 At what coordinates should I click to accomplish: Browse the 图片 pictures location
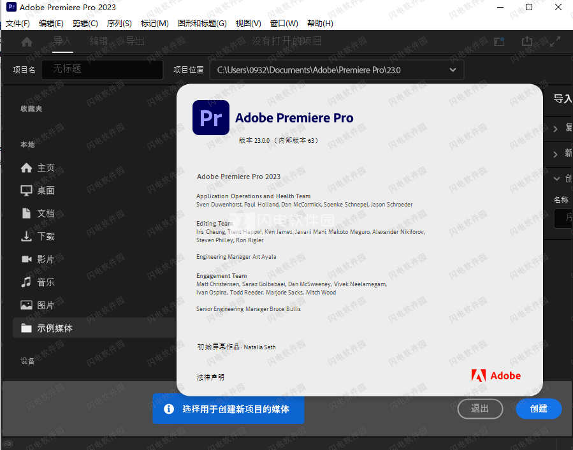pos(38,305)
